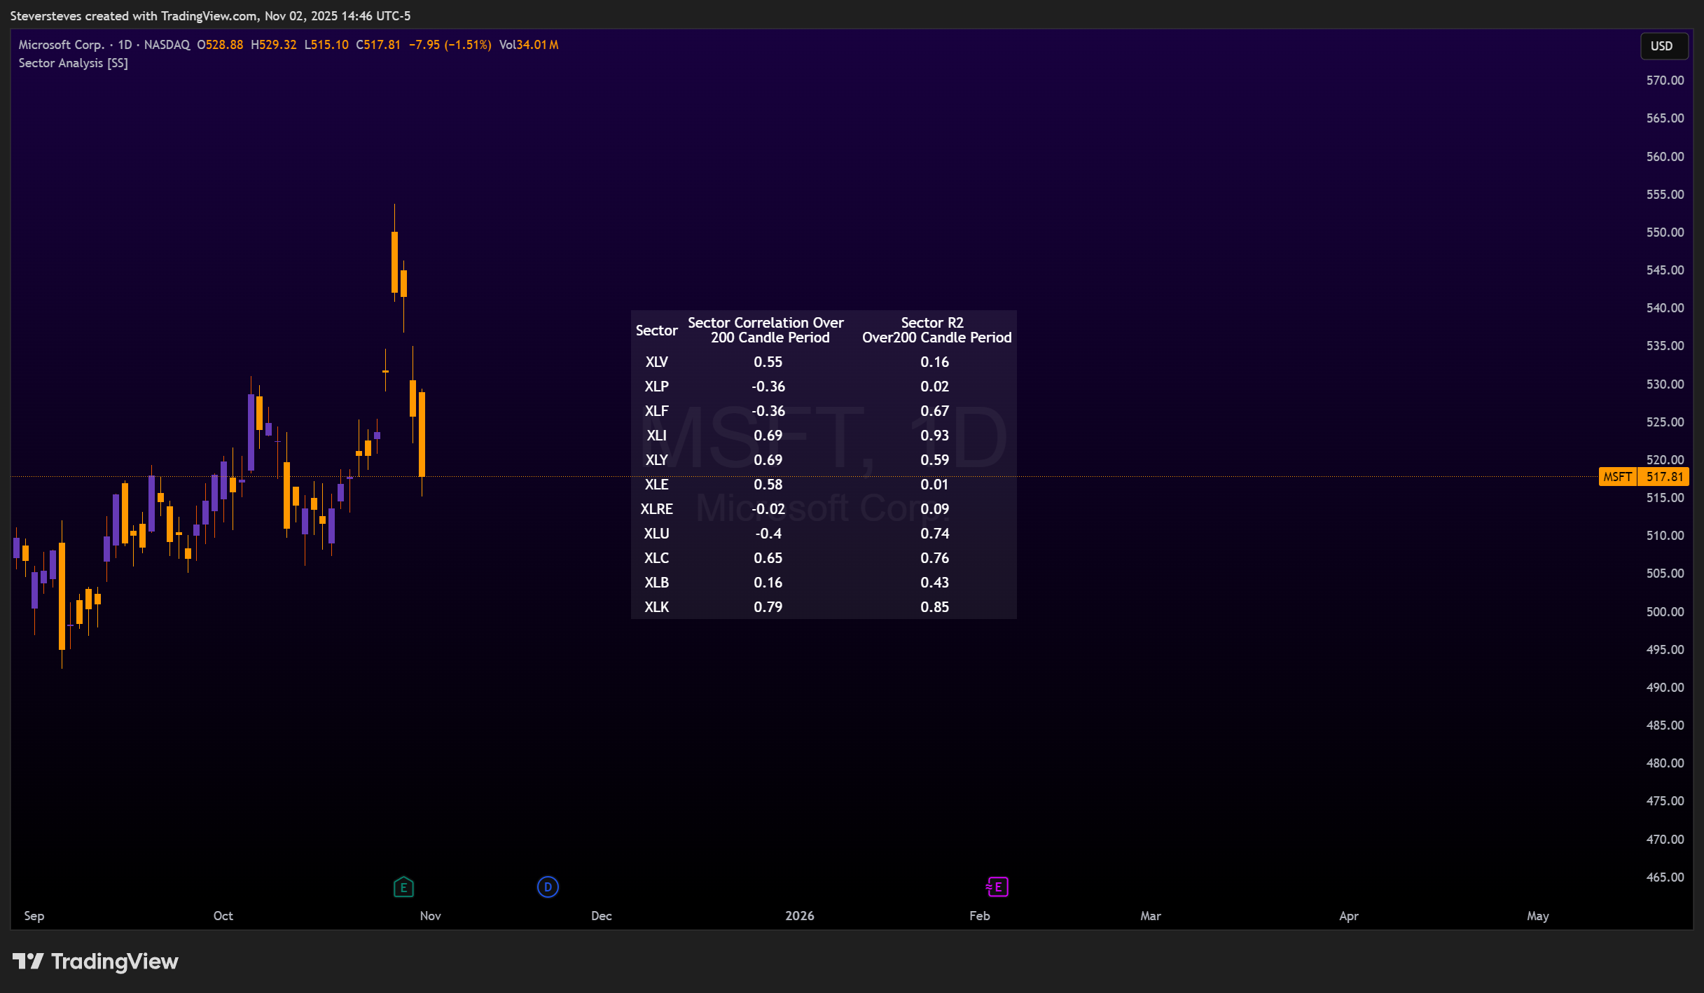Click the XLU sector cell

click(x=656, y=534)
